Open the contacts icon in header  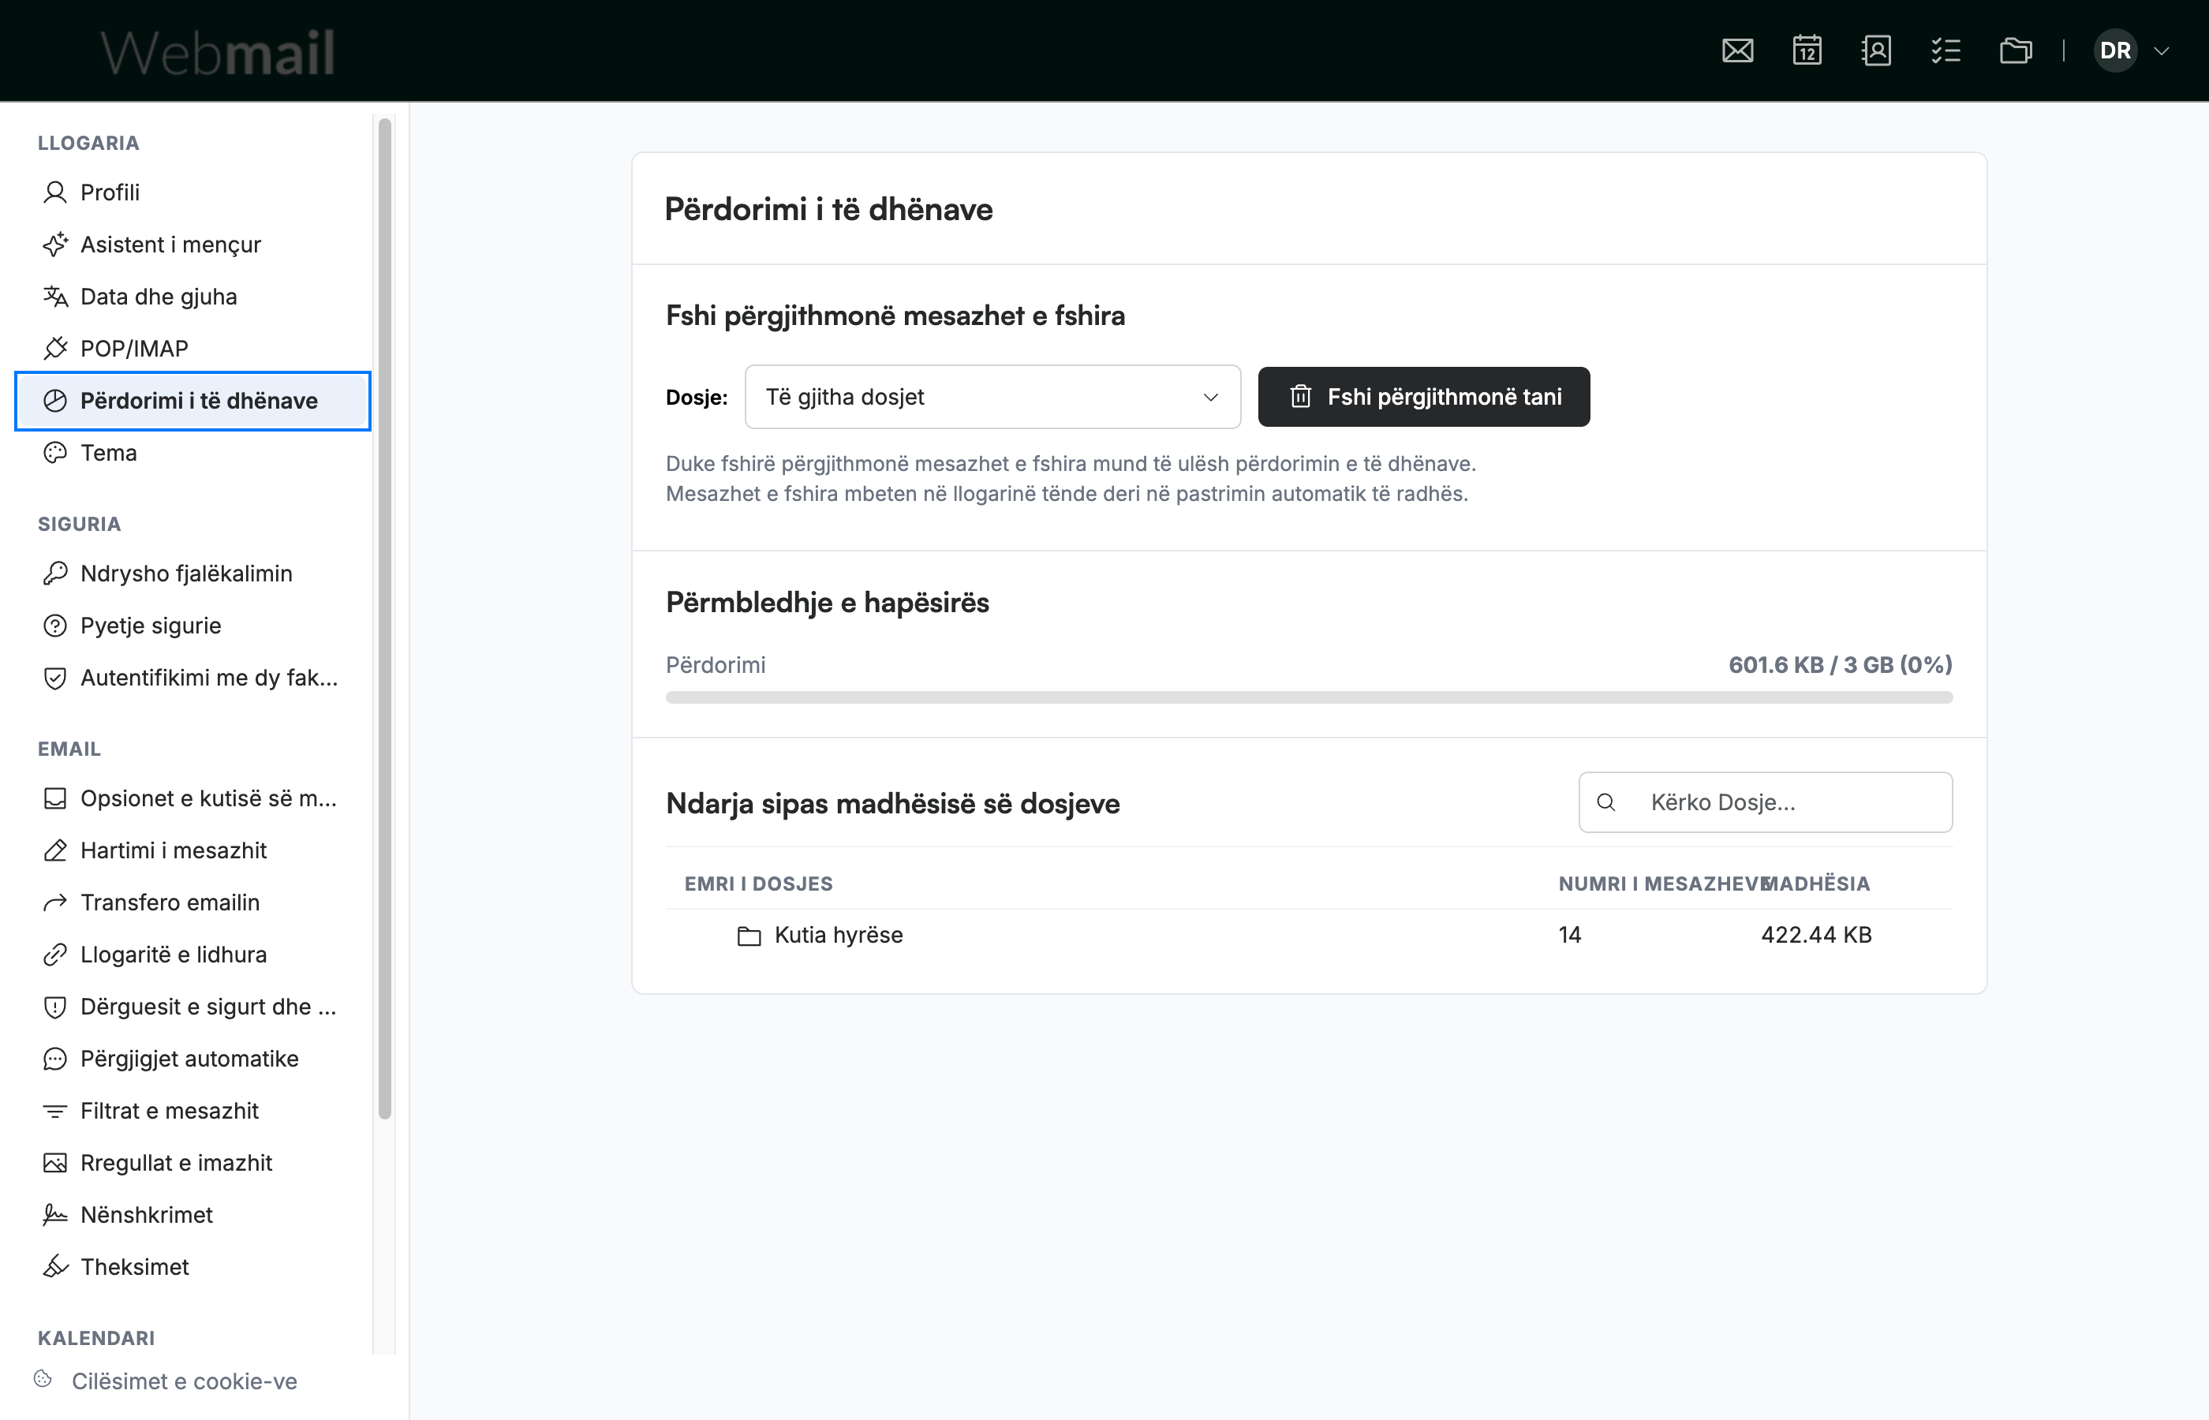(1876, 50)
